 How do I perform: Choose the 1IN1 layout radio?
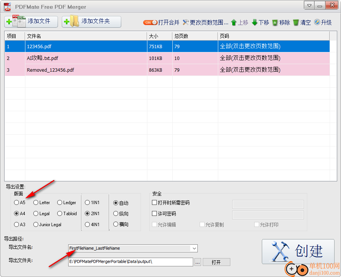coord(87,203)
